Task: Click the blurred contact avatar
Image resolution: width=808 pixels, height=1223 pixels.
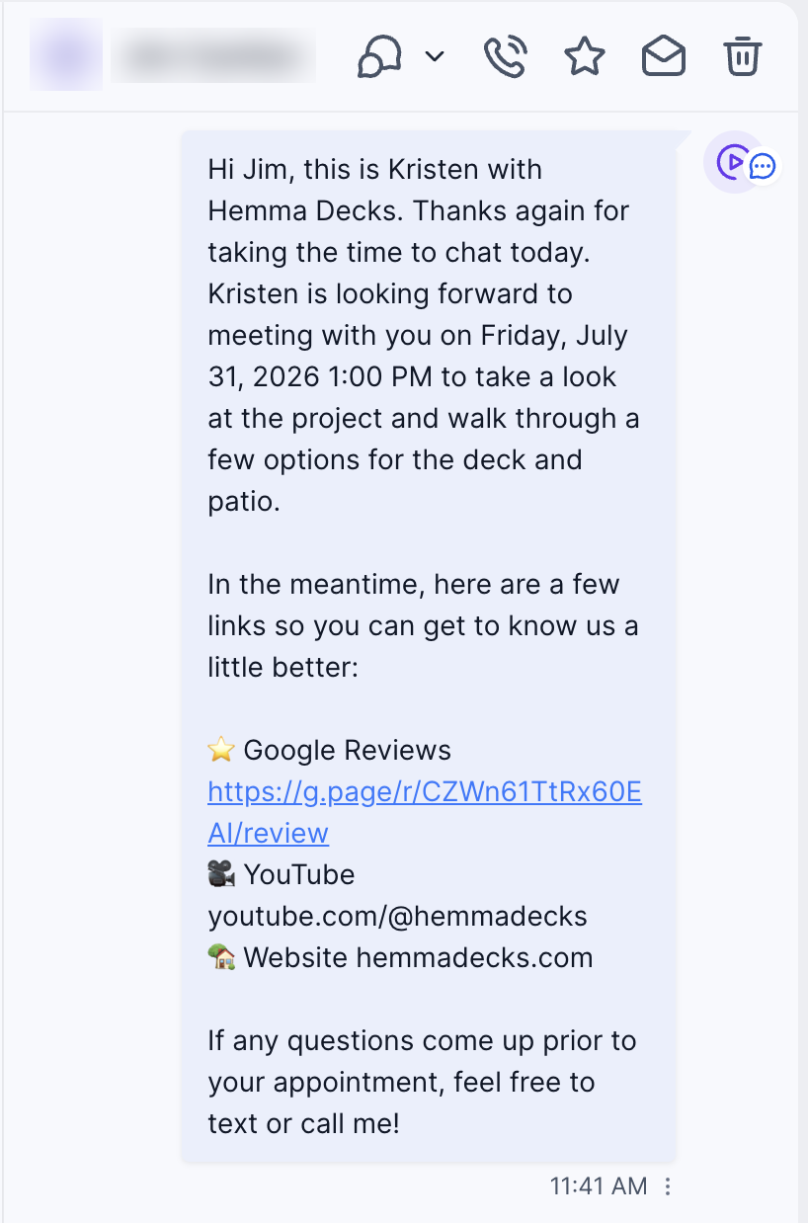Action: (66, 54)
